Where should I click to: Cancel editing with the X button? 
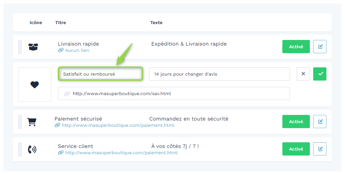coord(303,74)
